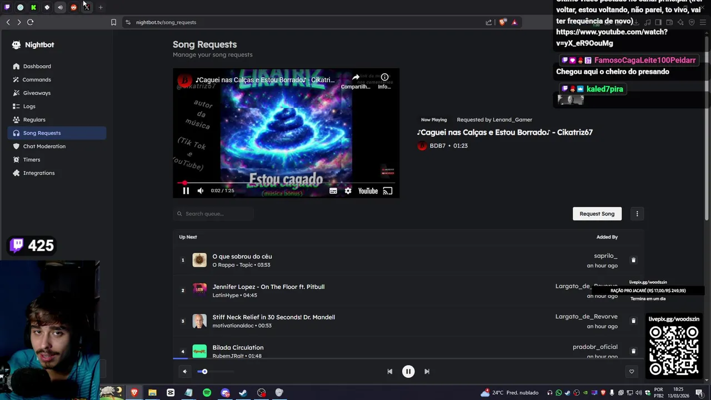Click kaled7pira username in chat
Image resolution: width=711 pixels, height=400 pixels.
pyautogui.click(x=604, y=89)
